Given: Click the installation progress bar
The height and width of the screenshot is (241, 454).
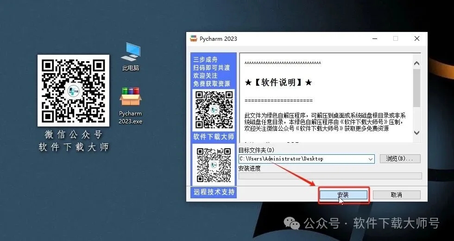Looking at the screenshot, I should point(330,176).
